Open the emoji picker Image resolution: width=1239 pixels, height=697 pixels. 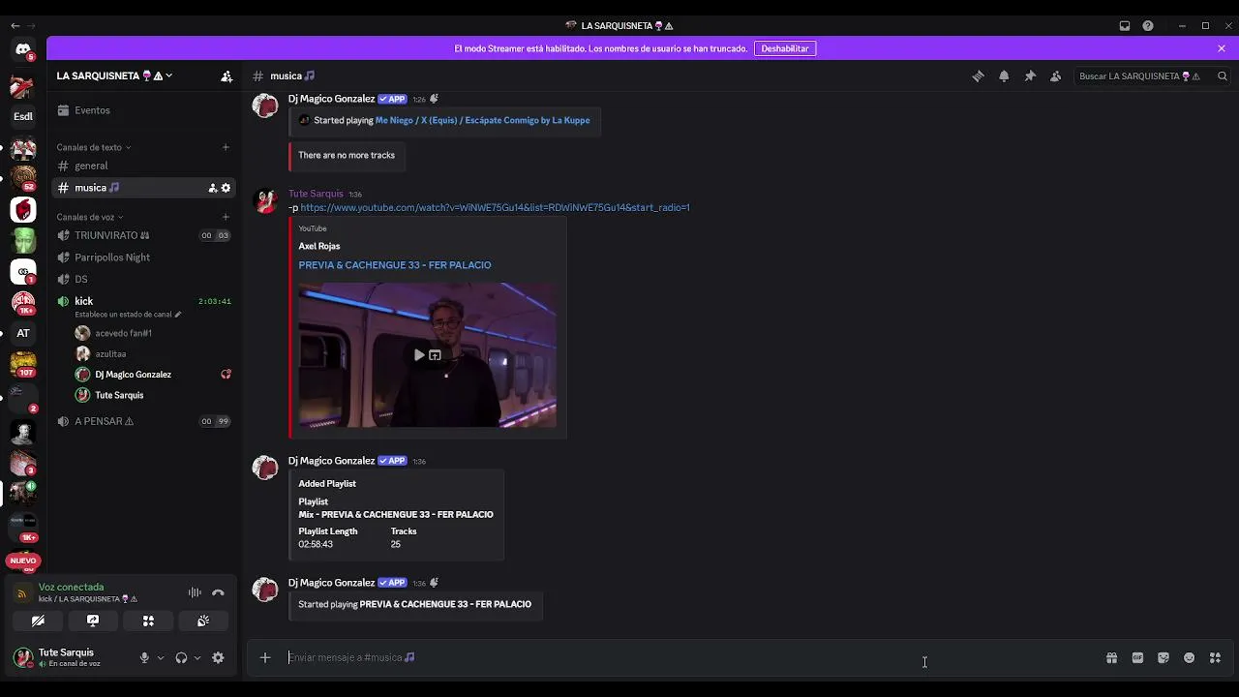(x=1190, y=657)
